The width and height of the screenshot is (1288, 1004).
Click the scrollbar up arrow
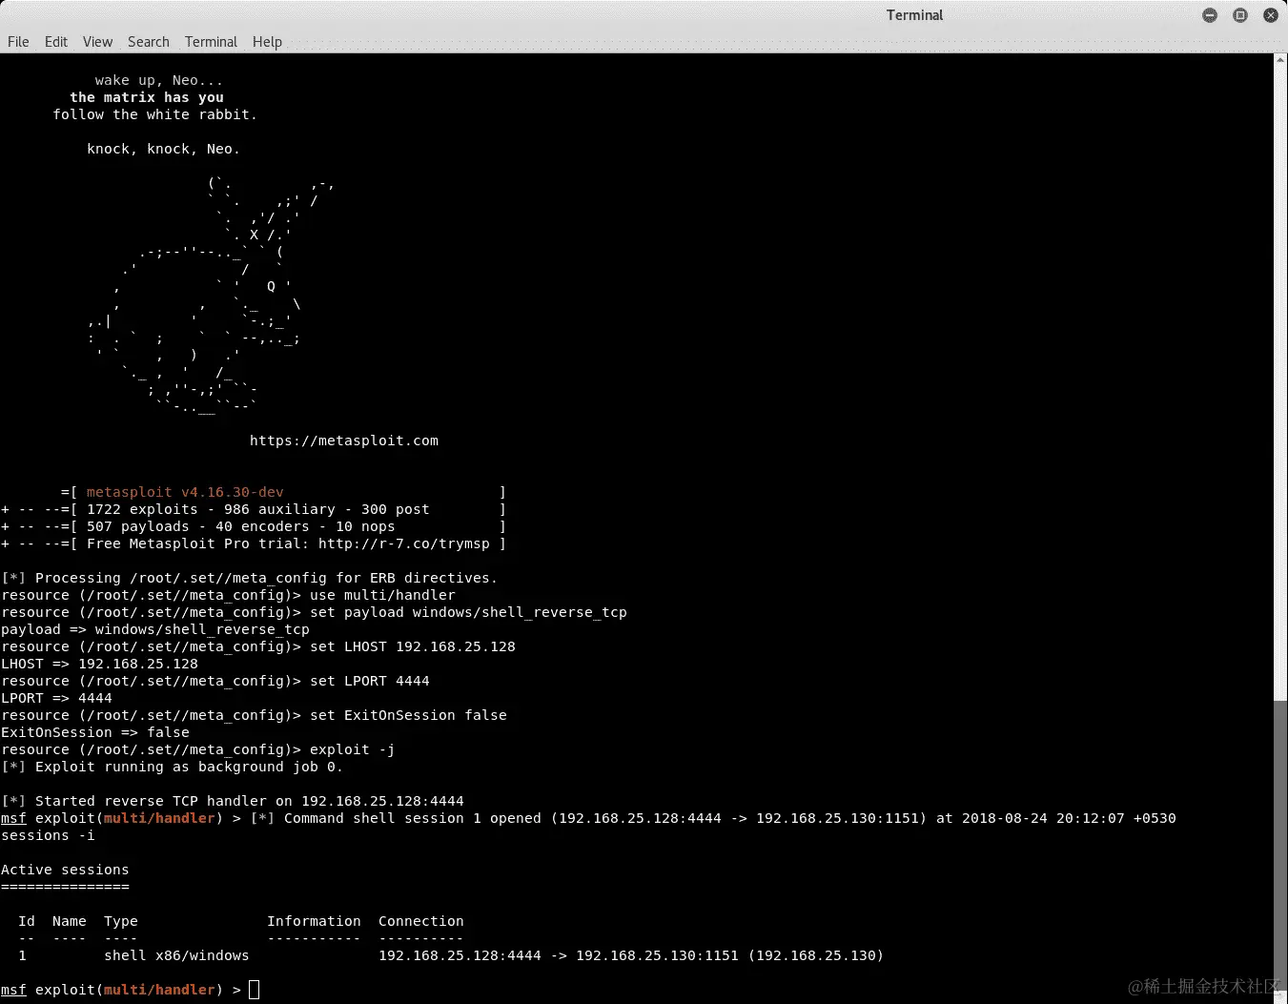(1280, 59)
